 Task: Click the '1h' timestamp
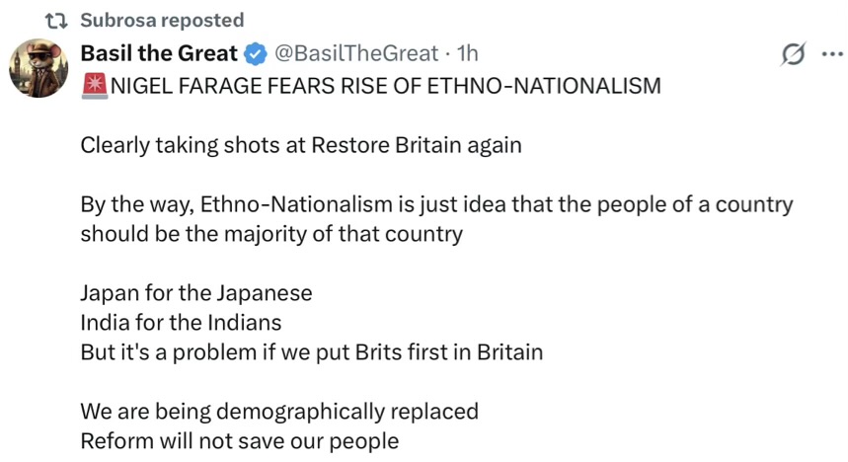click(x=463, y=53)
